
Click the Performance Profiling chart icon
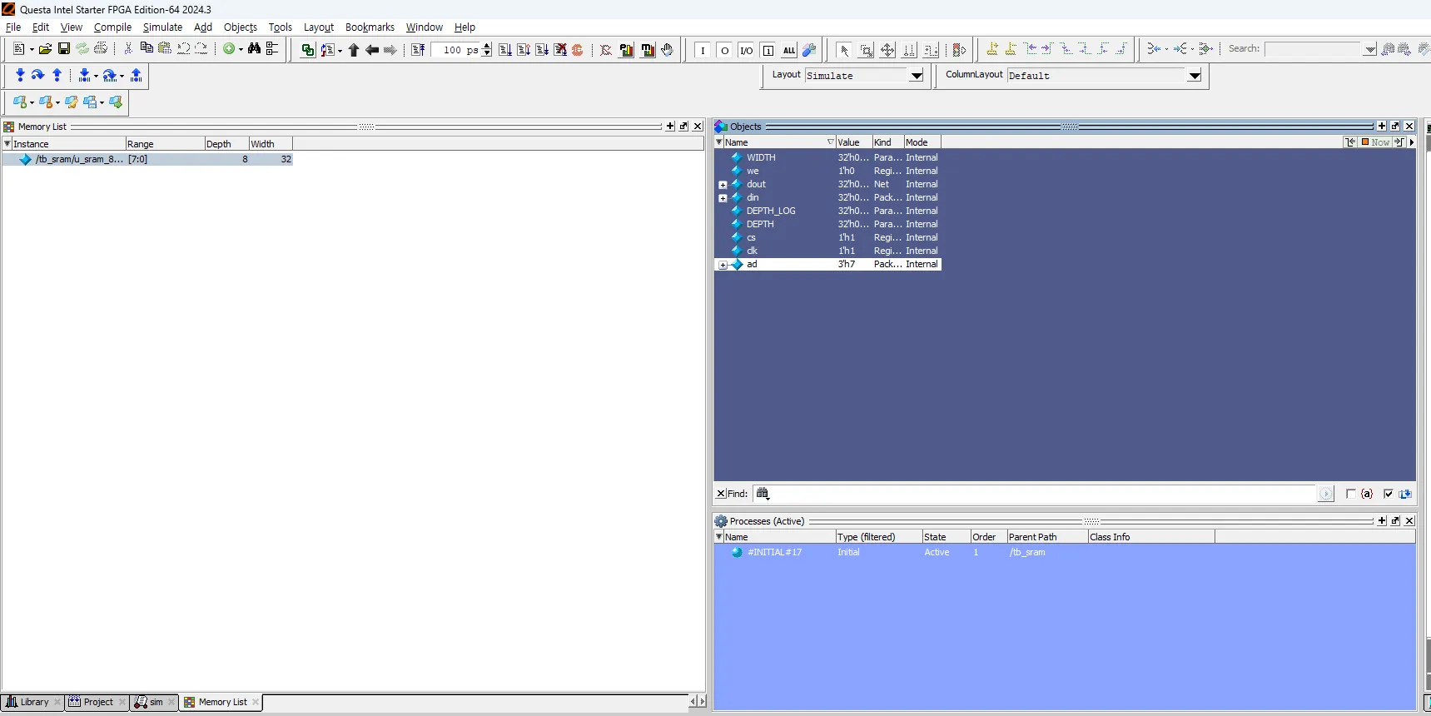pyautogui.click(x=627, y=50)
